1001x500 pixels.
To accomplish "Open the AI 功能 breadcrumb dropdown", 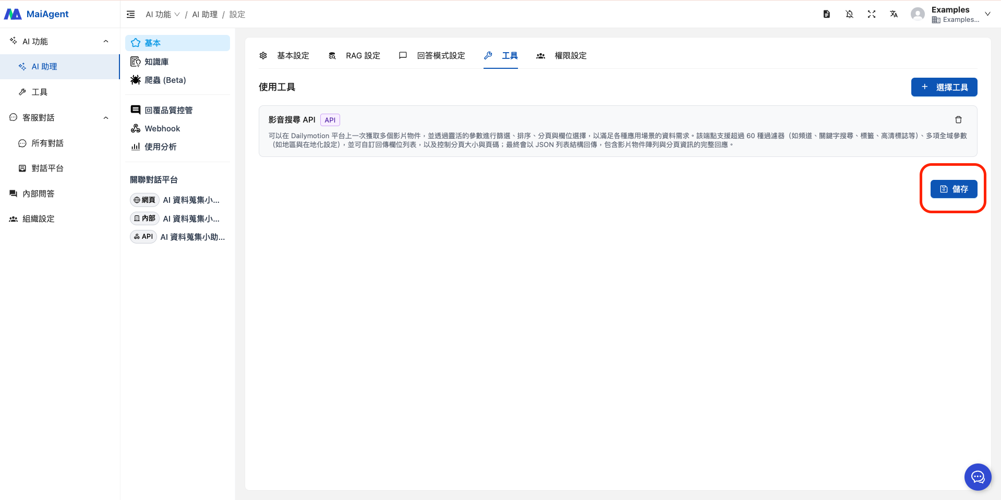I will pos(162,14).
